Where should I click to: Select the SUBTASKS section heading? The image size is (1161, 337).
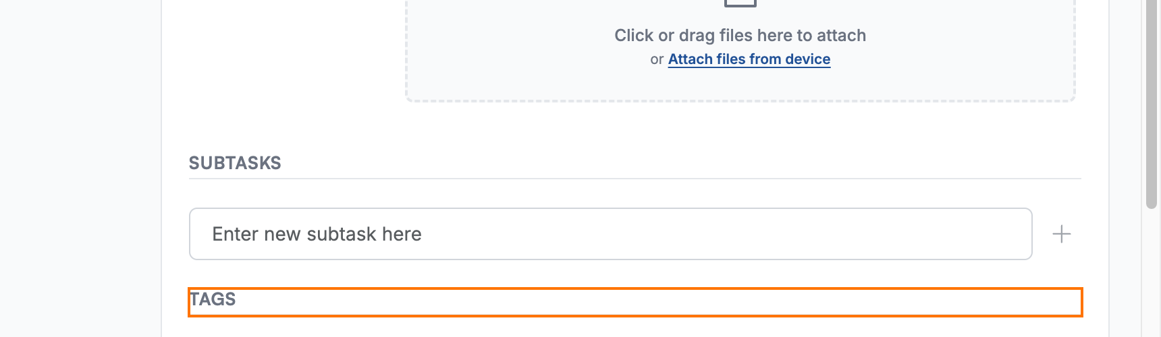coord(235,163)
